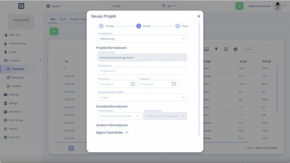Select the Details step number 2
Screen dimensions: 290x163
(139, 26)
